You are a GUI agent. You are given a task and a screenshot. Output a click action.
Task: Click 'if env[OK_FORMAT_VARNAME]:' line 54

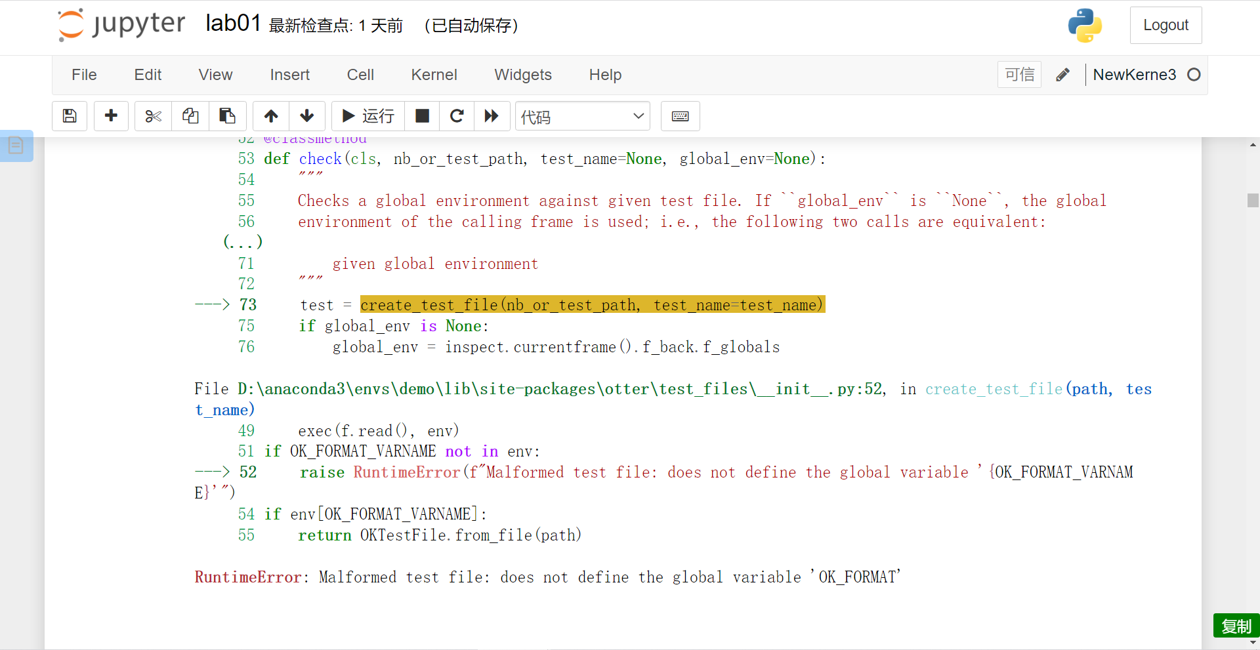375,514
